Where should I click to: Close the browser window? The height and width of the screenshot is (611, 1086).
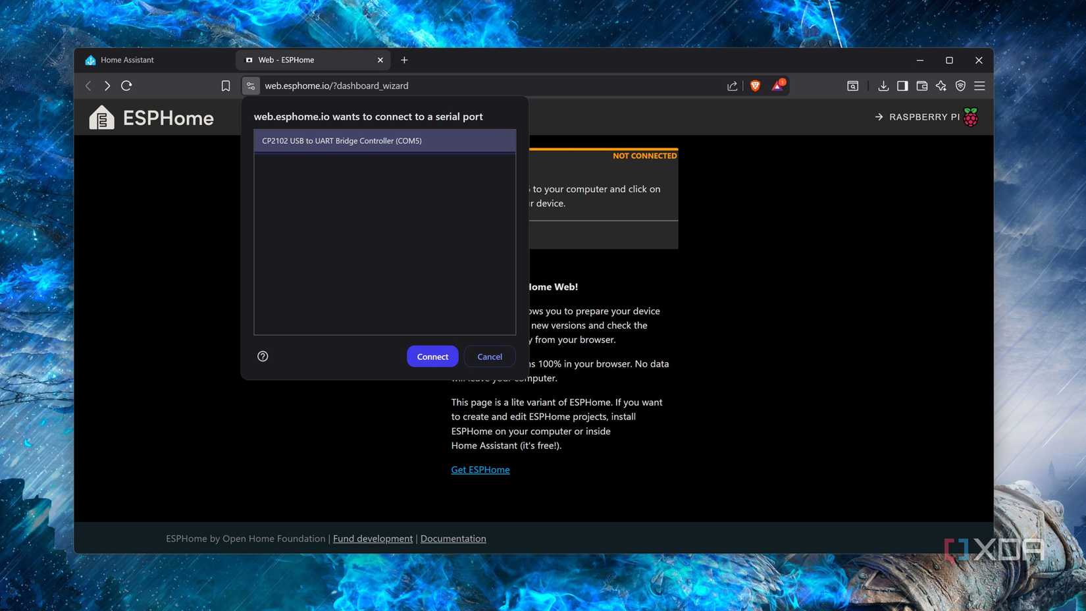pyautogui.click(x=979, y=60)
